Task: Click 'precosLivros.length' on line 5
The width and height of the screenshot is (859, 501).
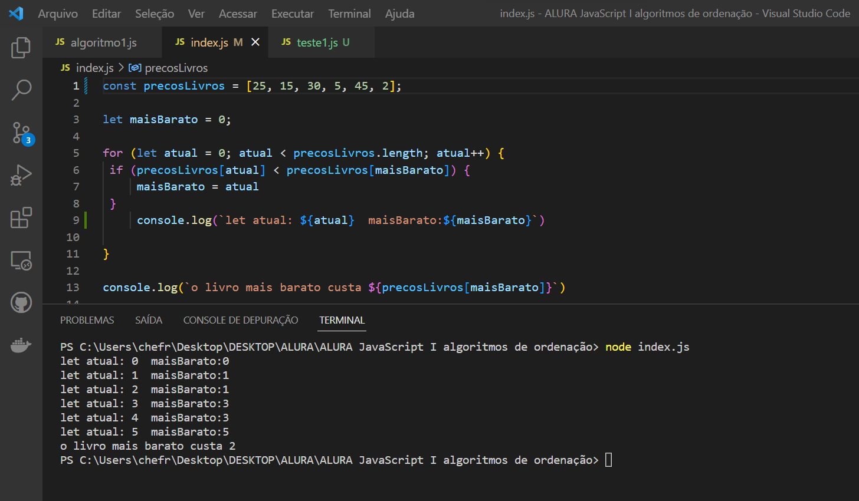Action: click(x=358, y=153)
